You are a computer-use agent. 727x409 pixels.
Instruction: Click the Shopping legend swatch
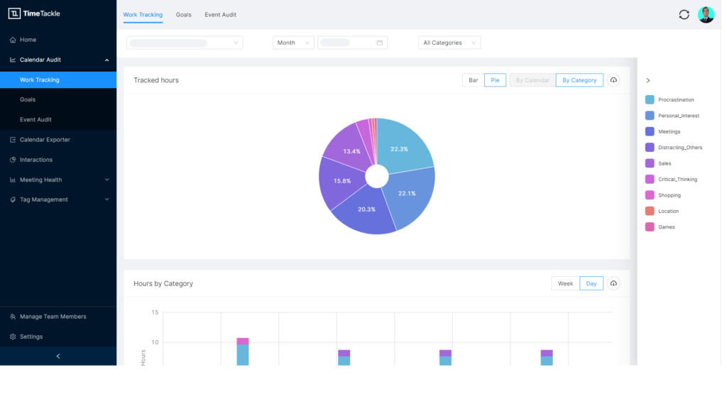[650, 195]
